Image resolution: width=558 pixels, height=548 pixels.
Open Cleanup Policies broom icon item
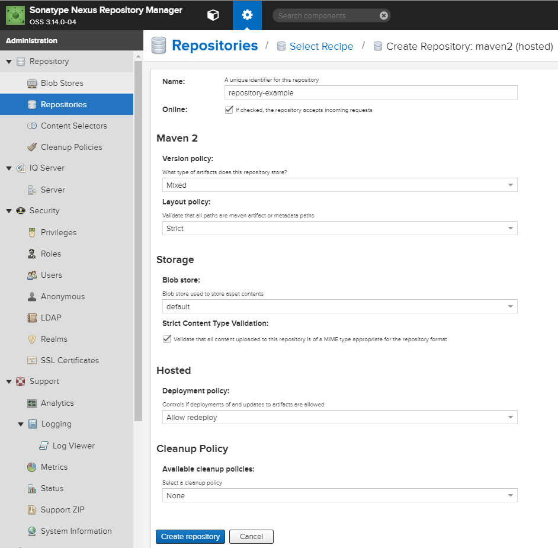pos(66,147)
